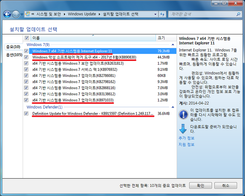Select the 설치할 업데이트 선택 breadcrumb
Screen dimensions: 245x196
[x=120, y=14]
